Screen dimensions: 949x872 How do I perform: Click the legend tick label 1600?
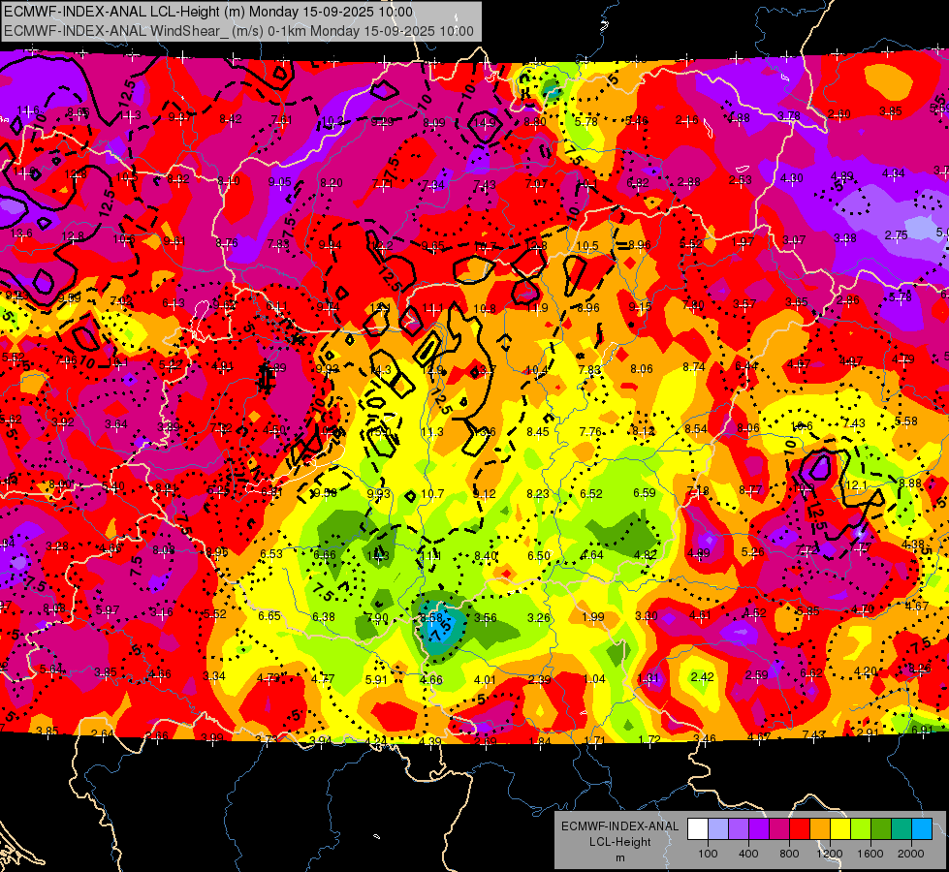[x=870, y=854]
